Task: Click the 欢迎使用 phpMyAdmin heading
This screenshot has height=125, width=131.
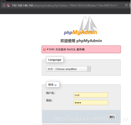Action: click(x=81, y=41)
